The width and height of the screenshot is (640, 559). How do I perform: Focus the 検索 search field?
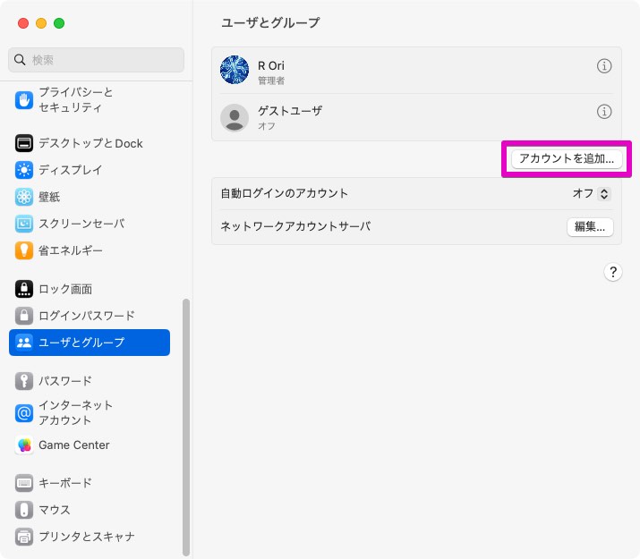tap(96, 60)
